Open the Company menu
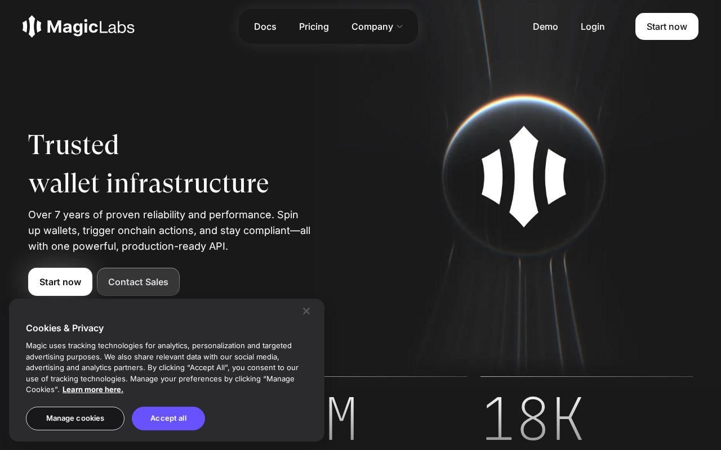The image size is (721, 450). click(x=372, y=26)
